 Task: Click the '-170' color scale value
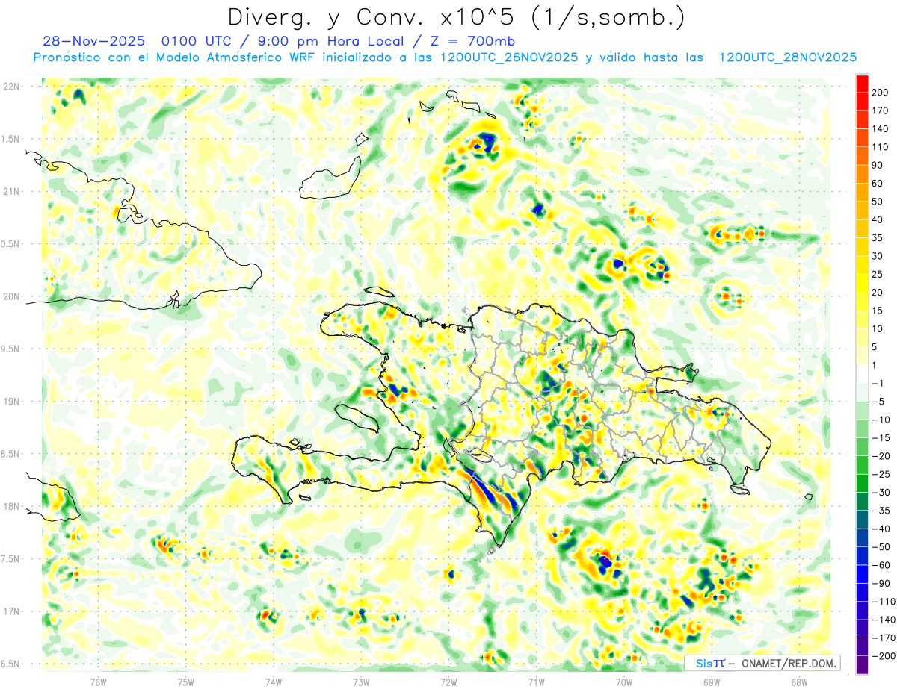(x=885, y=638)
